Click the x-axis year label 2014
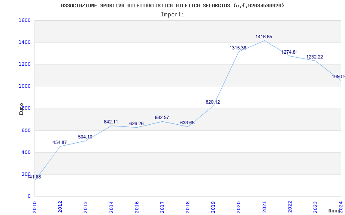345x215 pixels. (x=111, y=207)
